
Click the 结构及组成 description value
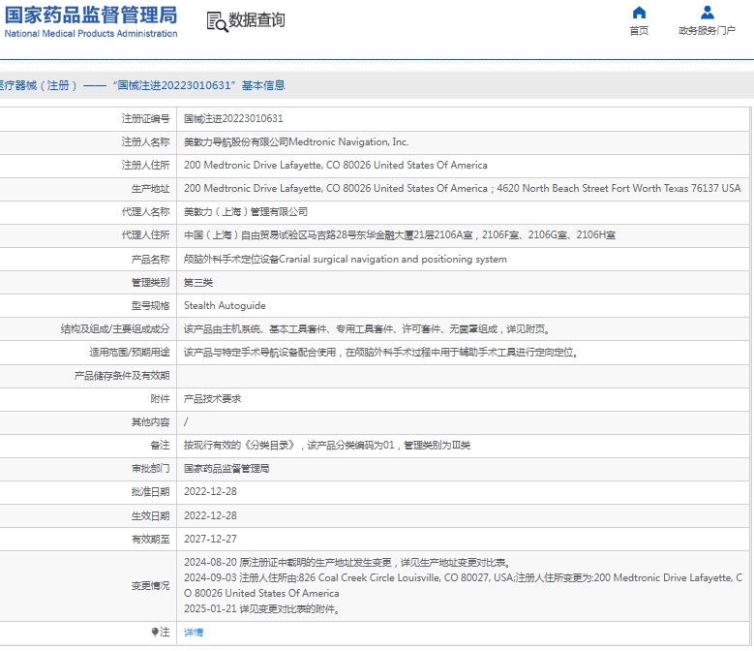(x=367, y=329)
